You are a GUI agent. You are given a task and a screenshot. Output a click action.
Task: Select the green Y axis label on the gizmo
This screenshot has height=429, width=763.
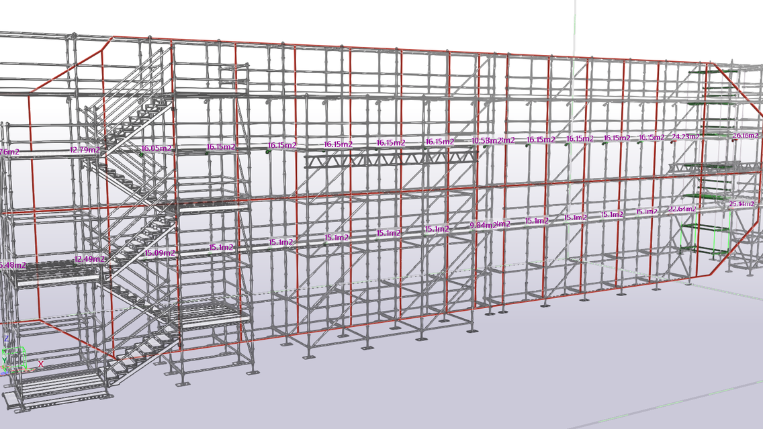4,361
